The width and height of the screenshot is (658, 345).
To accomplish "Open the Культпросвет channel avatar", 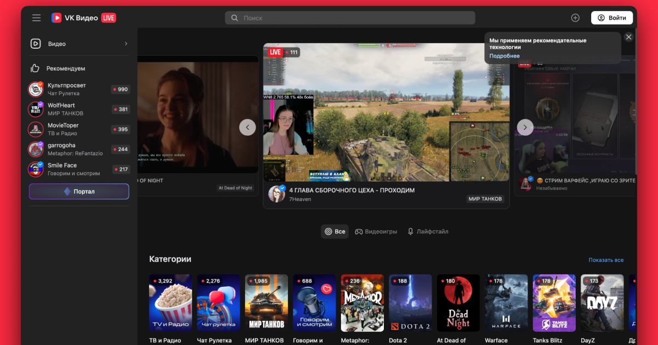I will coord(36,89).
